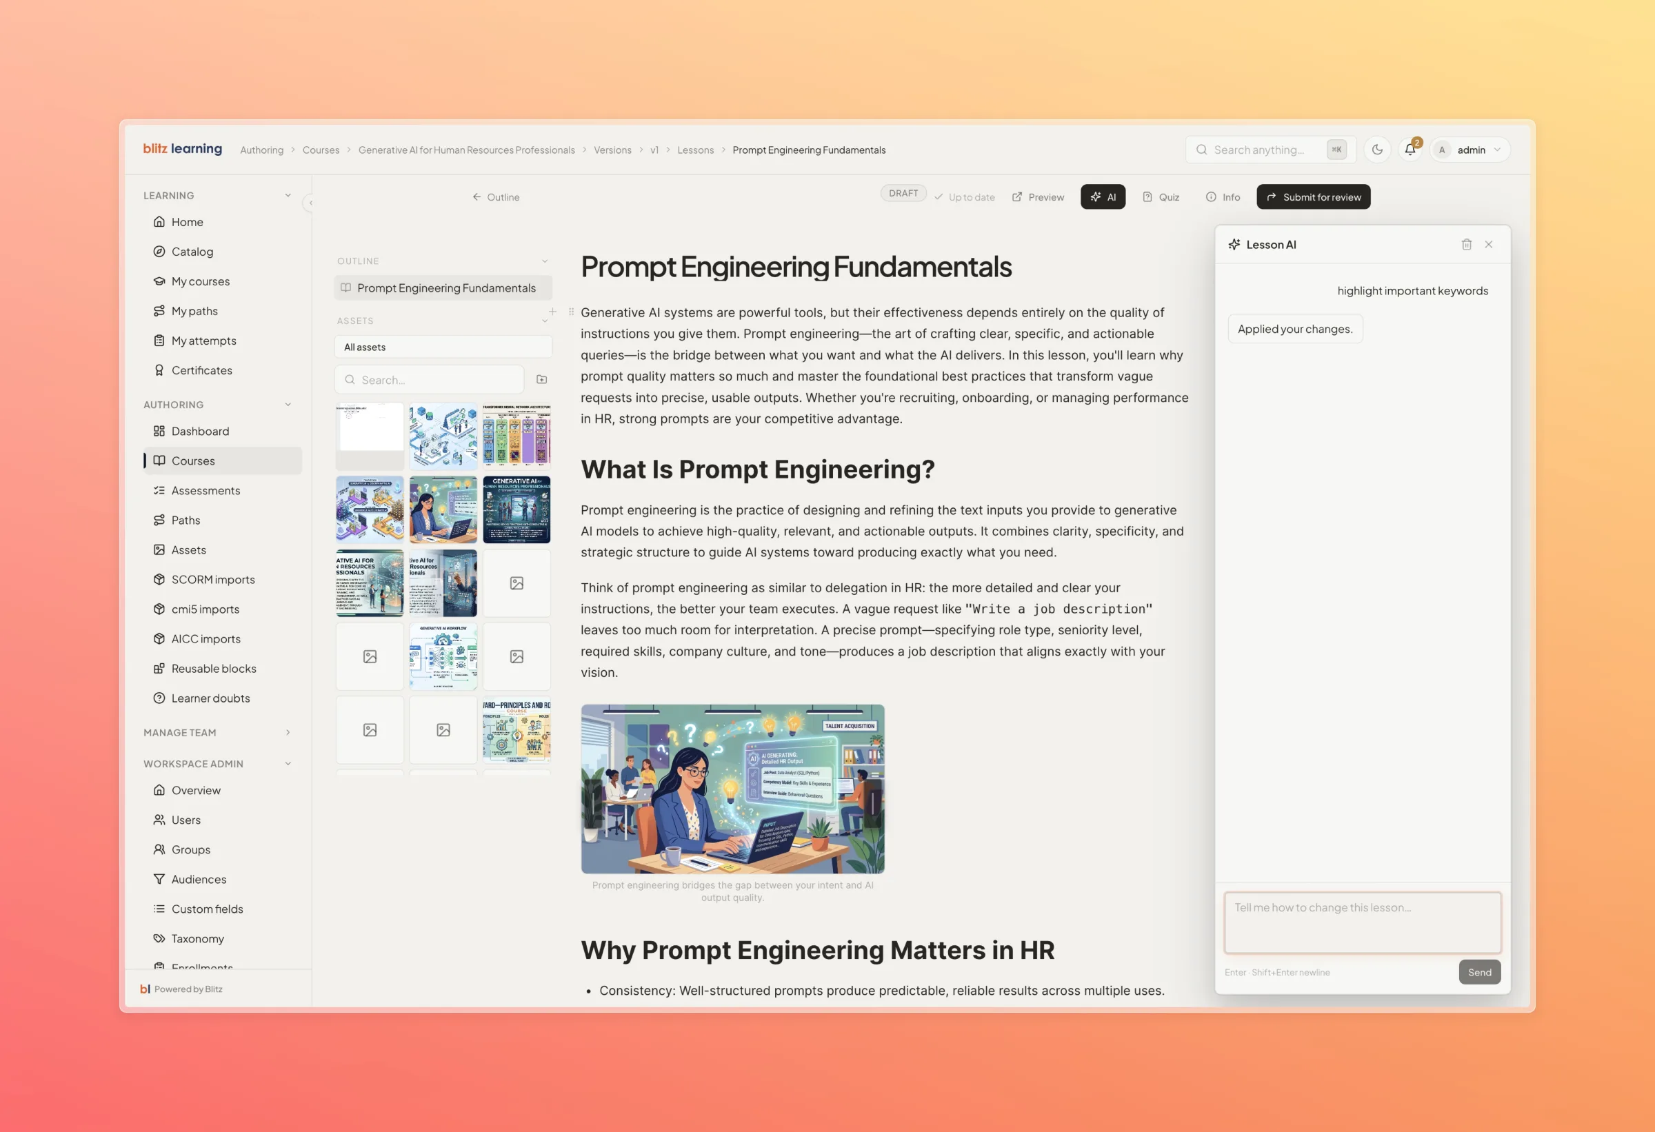Open Audiences page
Screen dimensions: 1655x1132
click(222, 879)
